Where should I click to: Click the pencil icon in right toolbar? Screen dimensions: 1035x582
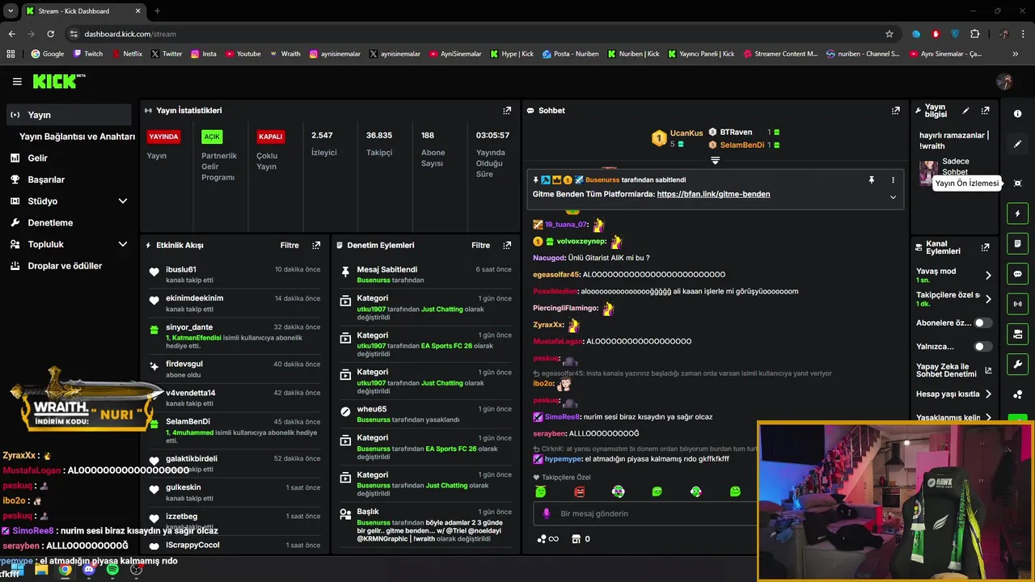click(x=1017, y=144)
